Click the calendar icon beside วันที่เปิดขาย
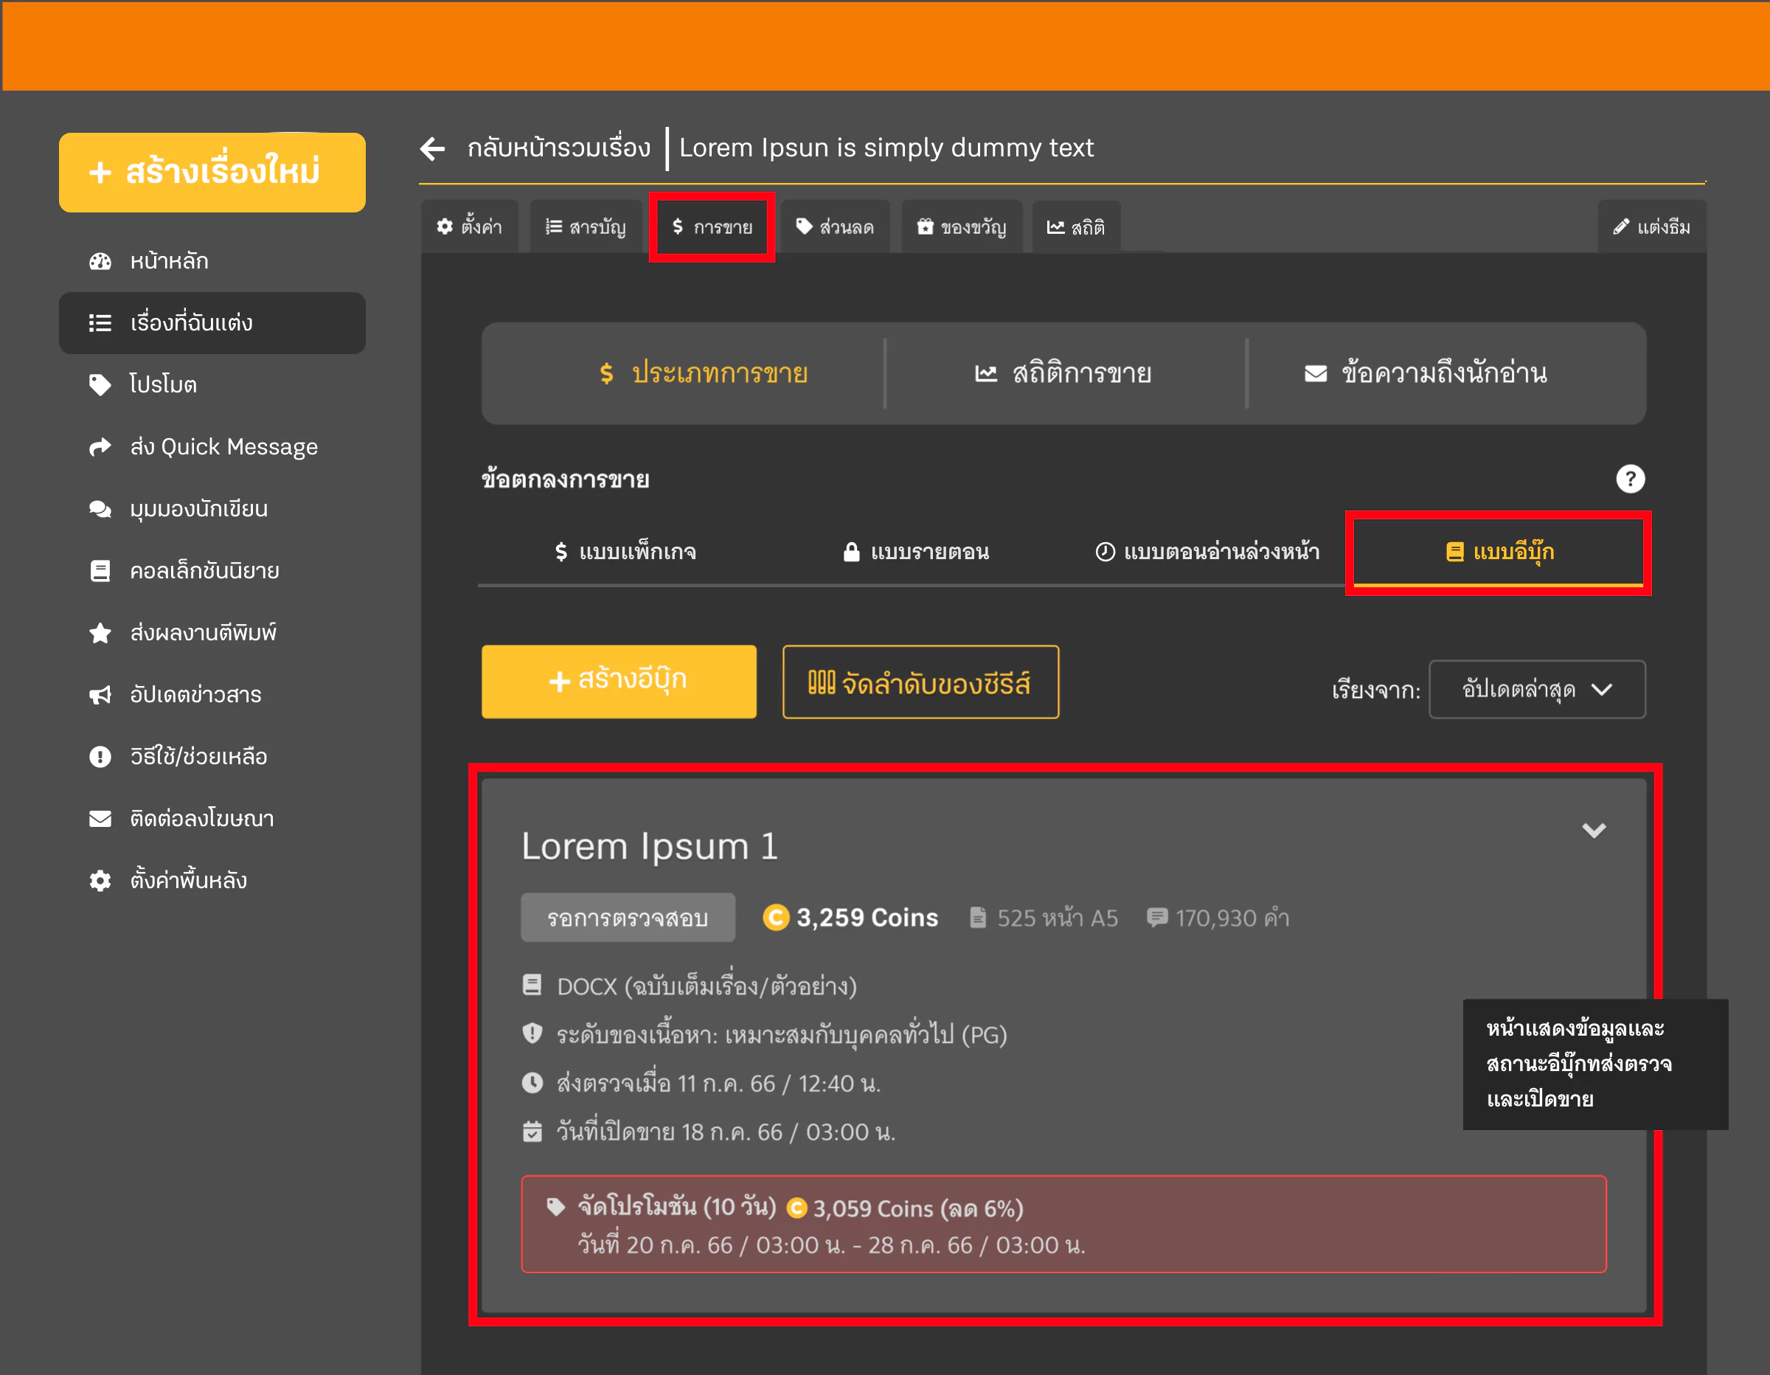Viewport: 1770px width, 1375px height. (532, 1131)
